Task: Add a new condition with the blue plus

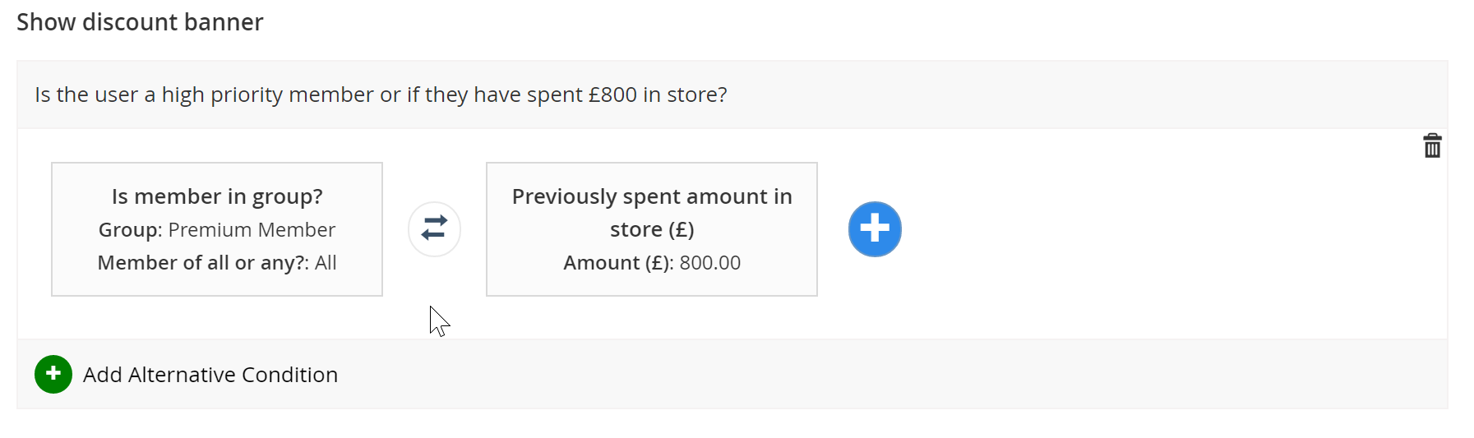Action: click(x=875, y=229)
